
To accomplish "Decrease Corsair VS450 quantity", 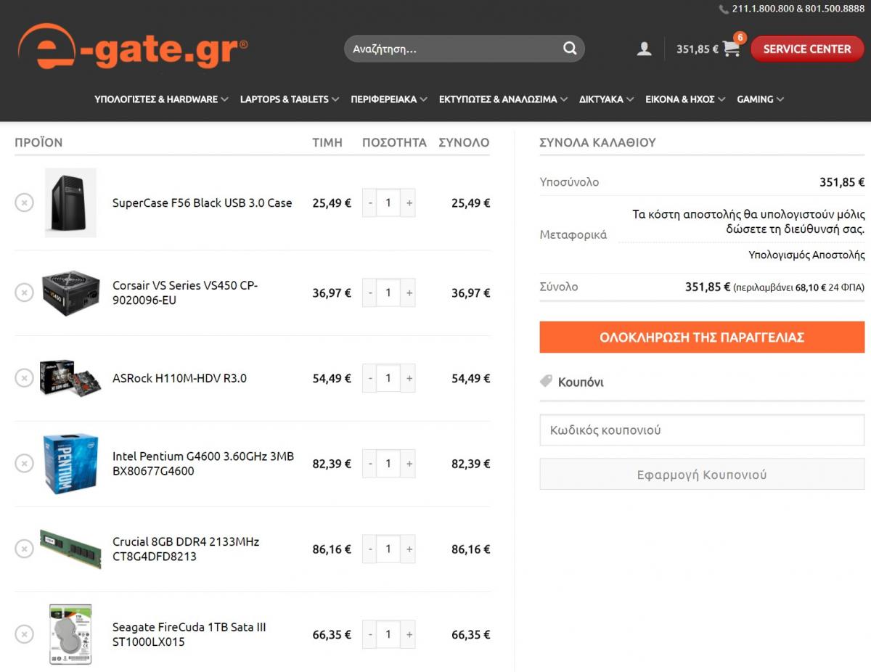I will tap(370, 292).
